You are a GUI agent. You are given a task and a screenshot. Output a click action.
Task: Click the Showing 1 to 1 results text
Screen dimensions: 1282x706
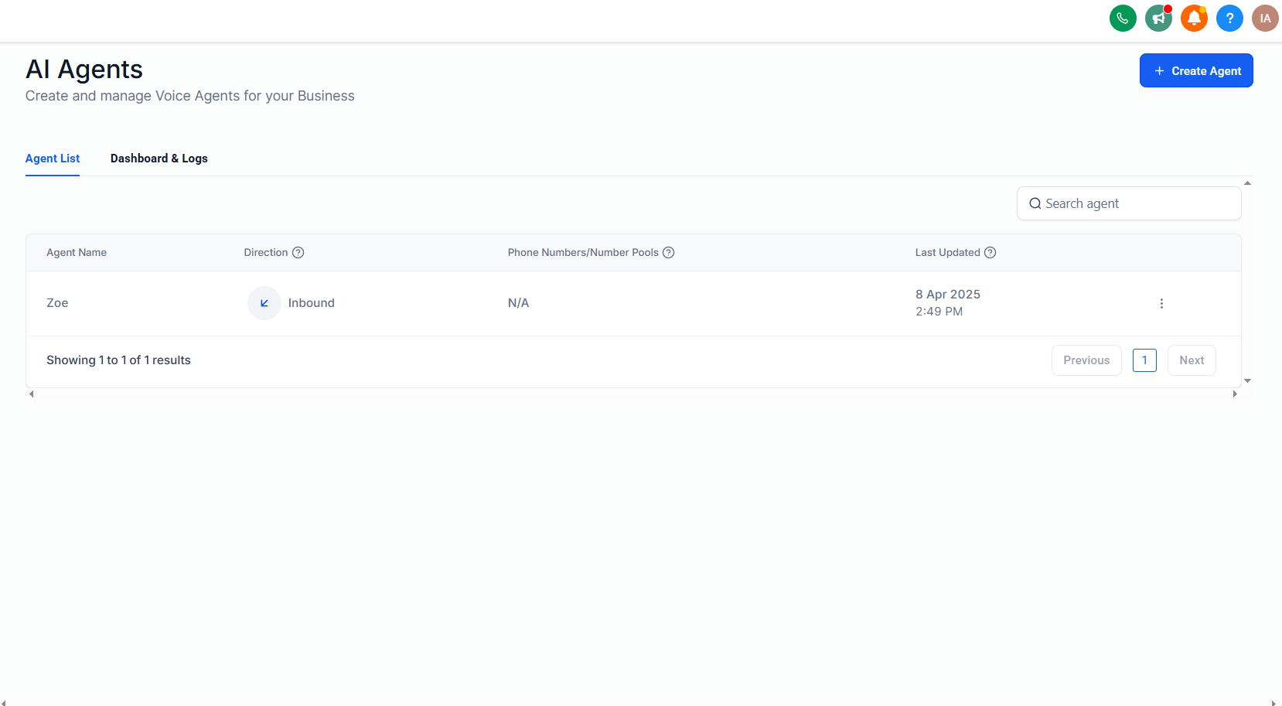[118, 360]
